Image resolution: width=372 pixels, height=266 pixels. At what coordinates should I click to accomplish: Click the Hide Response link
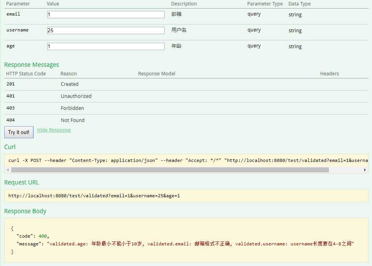coord(54,130)
